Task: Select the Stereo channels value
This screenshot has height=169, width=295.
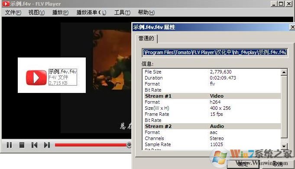Action: pyautogui.click(x=217, y=138)
